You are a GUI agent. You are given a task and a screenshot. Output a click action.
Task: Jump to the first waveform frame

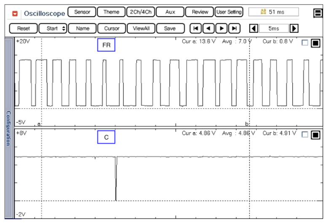pos(195,29)
